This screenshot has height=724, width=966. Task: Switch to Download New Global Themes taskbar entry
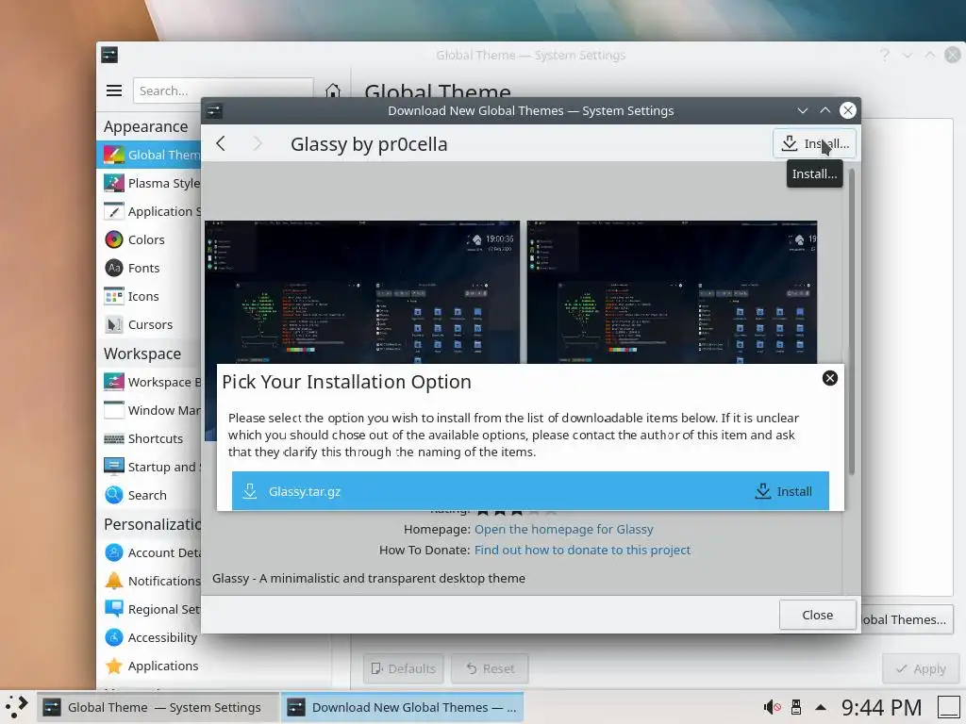[x=402, y=707]
